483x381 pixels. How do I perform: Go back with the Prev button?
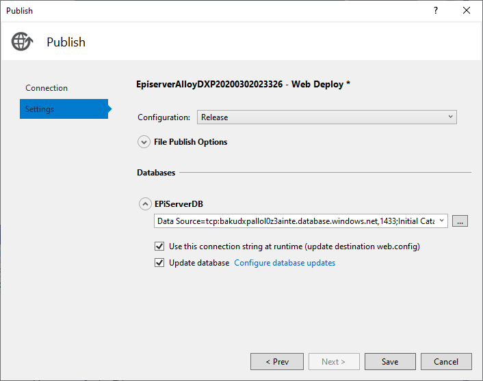[x=276, y=361]
